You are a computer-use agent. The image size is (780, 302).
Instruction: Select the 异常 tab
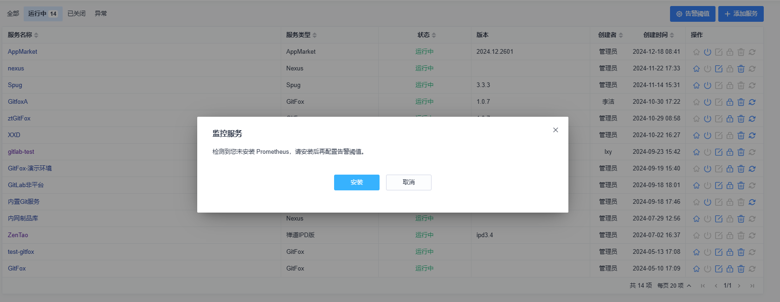101,13
